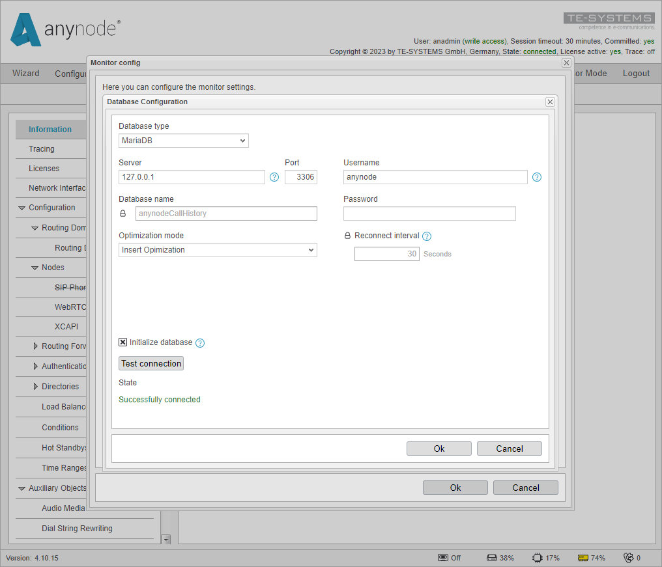Click the memory usage 74% icon
Viewport: 662px width, 567px height.
(582, 557)
